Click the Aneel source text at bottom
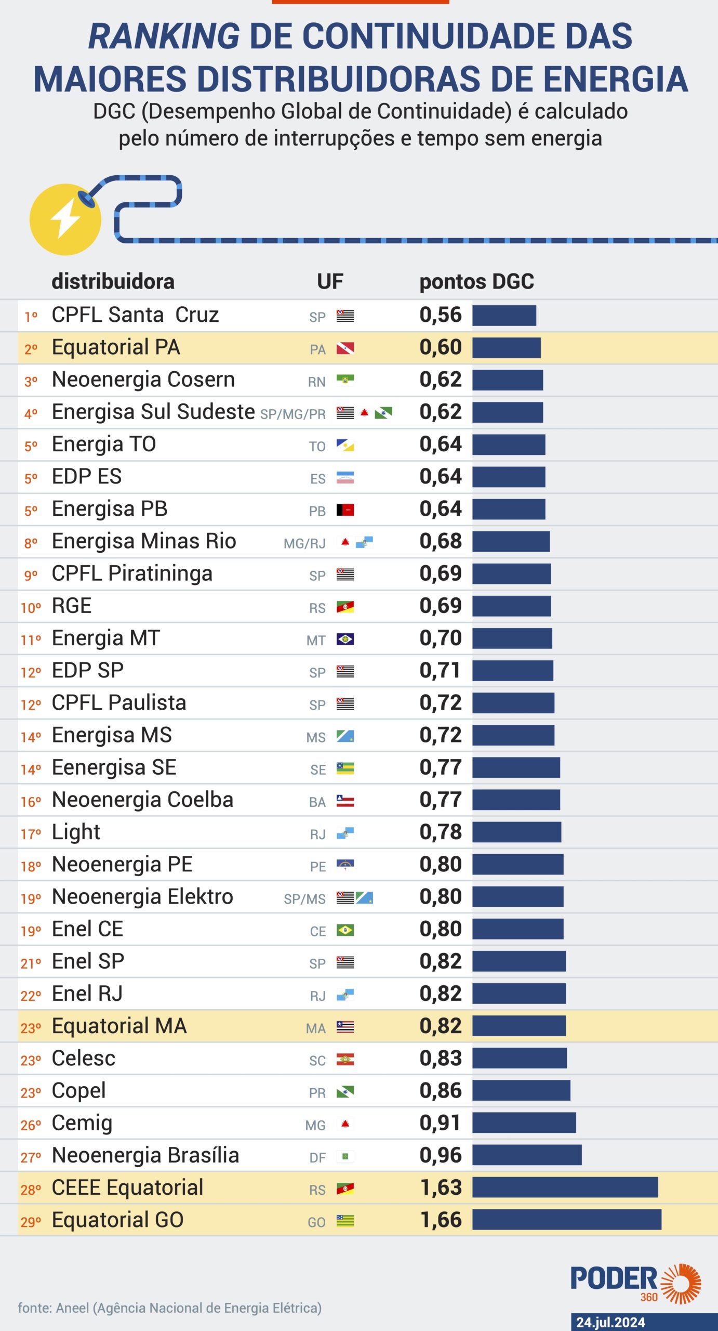 pyautogui.click(x=170, y=1308)
